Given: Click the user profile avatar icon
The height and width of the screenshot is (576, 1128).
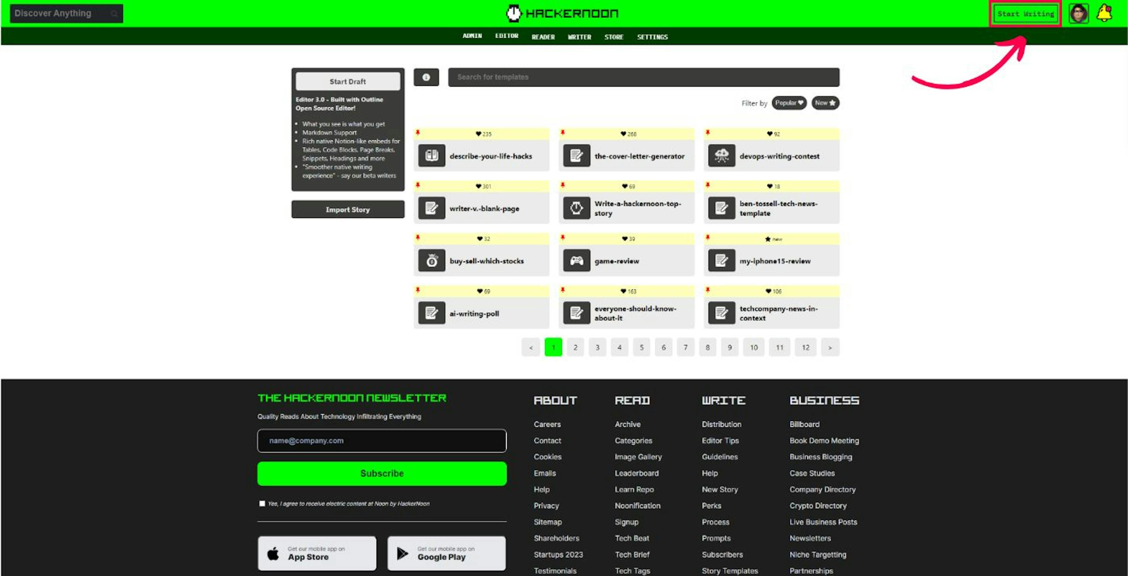Looking at the screenshot, I should 1079,13.
